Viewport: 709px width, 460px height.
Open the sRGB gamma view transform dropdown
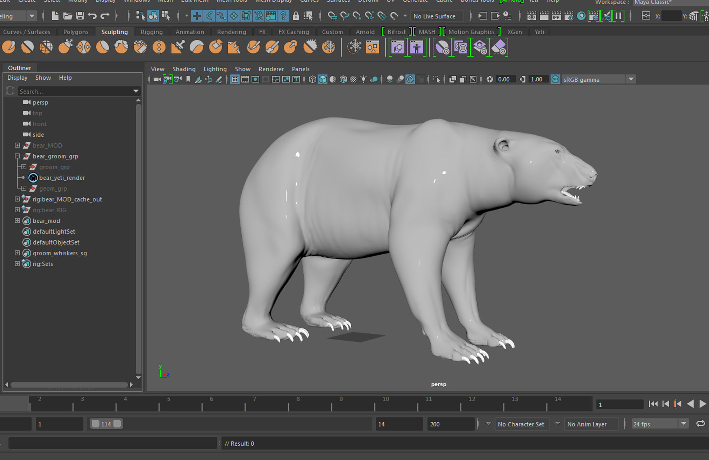[x=631, y=79]
